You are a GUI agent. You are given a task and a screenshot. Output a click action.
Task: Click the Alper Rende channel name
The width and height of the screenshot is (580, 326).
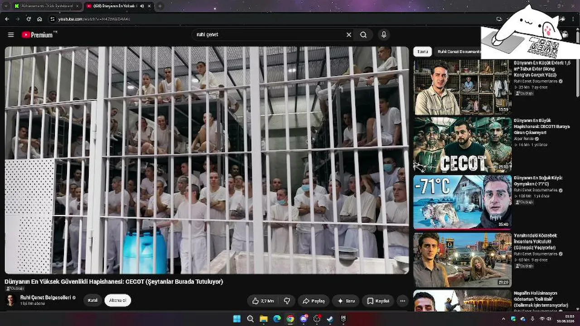coord(525,139)
